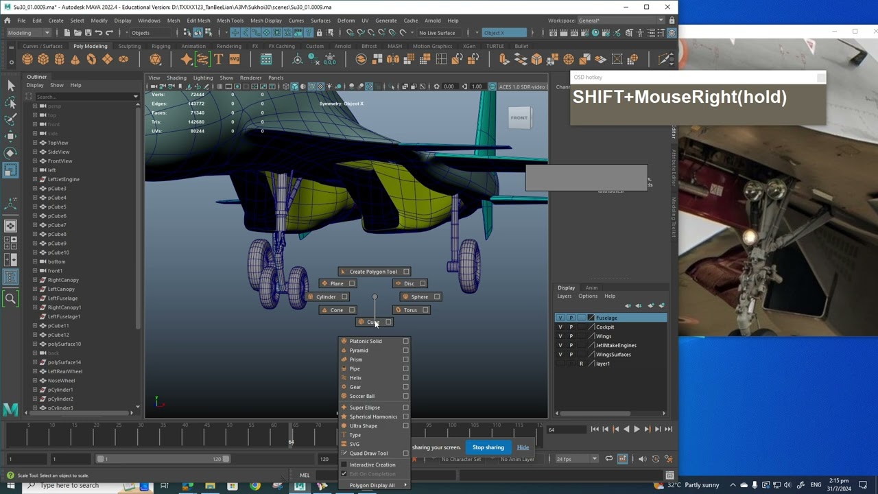Open the Mesh Tools menu
Image resolution: width=878 pixels, height=494 pixels.
(x=230, y=21)
